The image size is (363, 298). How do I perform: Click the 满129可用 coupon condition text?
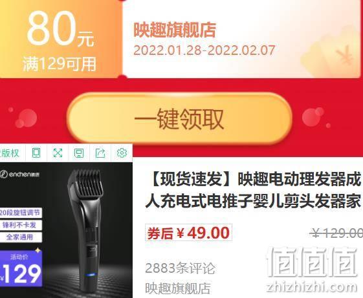click(60, 64)
